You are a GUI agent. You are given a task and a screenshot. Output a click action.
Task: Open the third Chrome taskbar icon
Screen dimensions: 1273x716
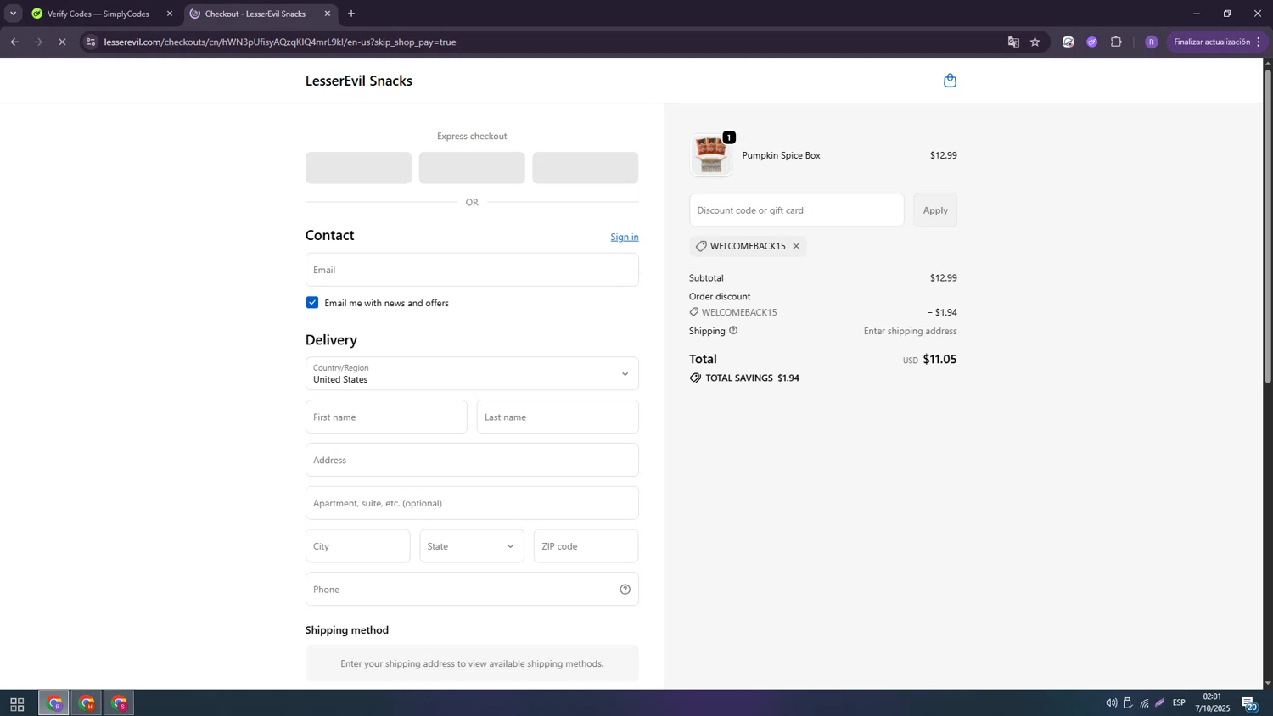[119, 703]
